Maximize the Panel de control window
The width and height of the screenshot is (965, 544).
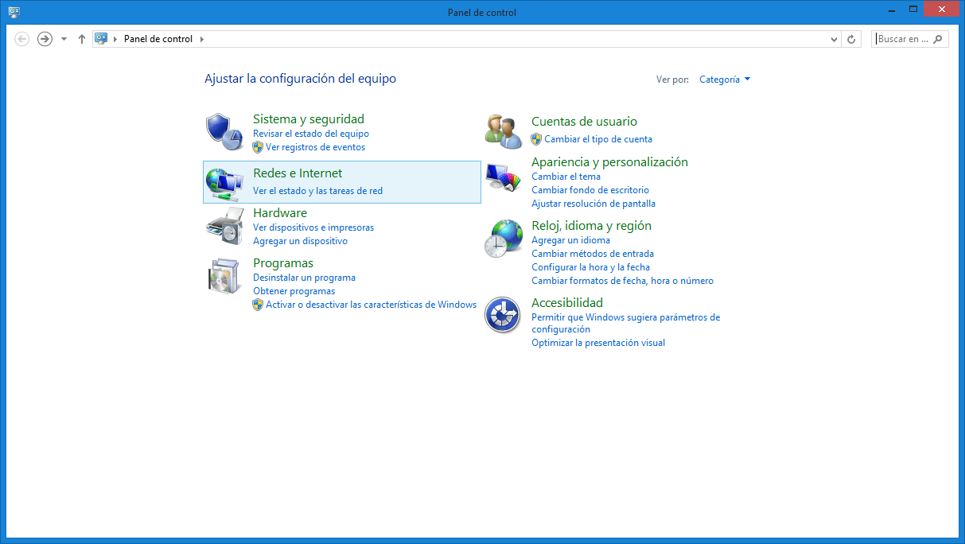[913, 10]
